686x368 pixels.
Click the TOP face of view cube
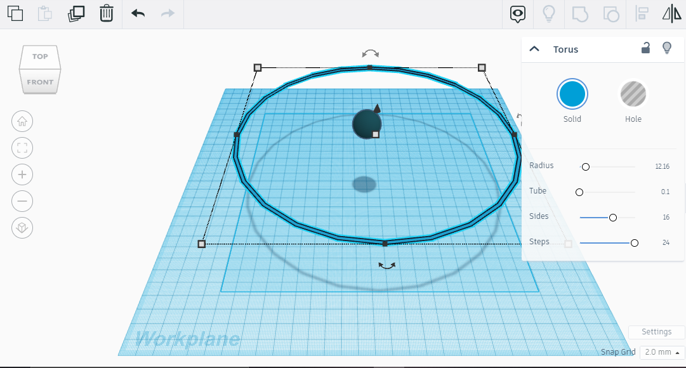click(x=40, y=56)
